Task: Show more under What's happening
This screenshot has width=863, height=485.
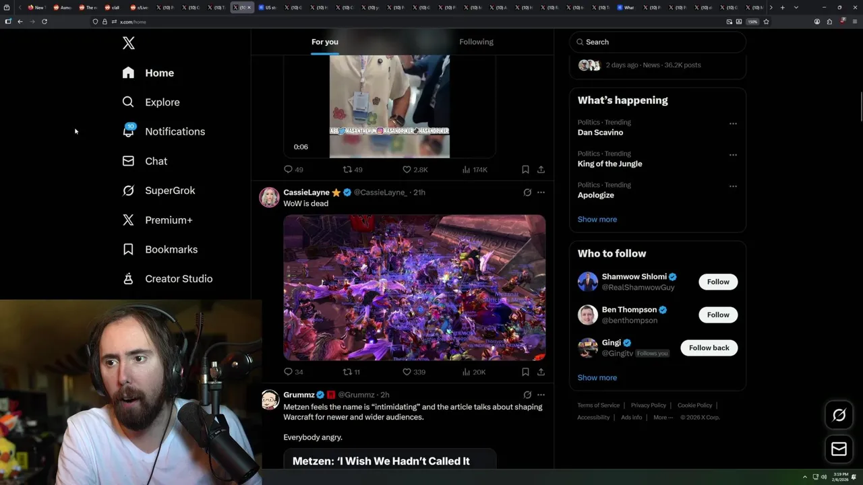Action: [x=597, y=220]
